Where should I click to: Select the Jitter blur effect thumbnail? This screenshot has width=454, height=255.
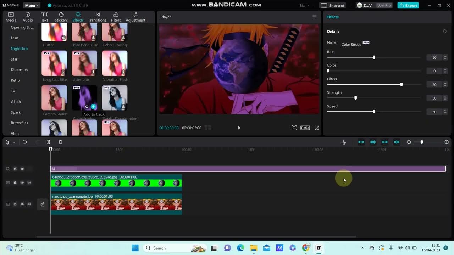coord(84,63)
